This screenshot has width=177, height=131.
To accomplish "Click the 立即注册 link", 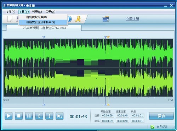I will pos(132,19).
